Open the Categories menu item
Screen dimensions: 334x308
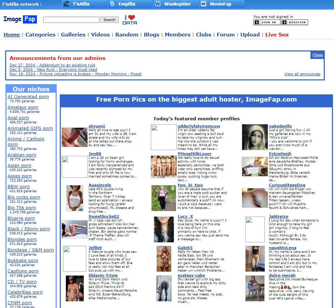point(40,35)
